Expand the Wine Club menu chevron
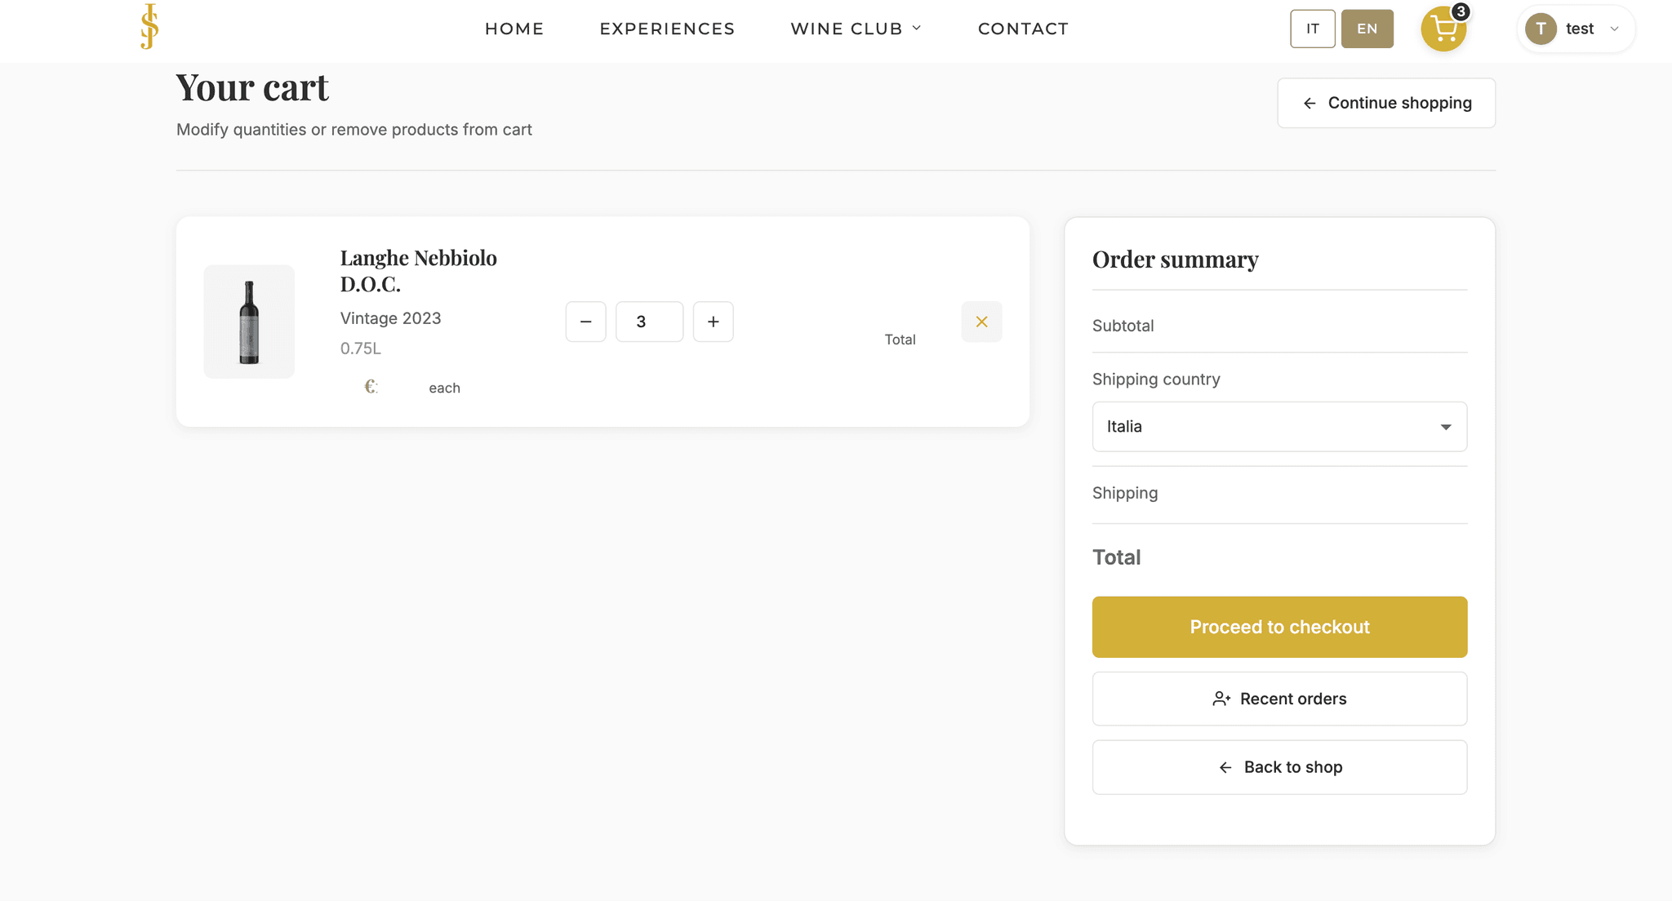This screenshot has width=1672, height=901. (x=917, y=29)
